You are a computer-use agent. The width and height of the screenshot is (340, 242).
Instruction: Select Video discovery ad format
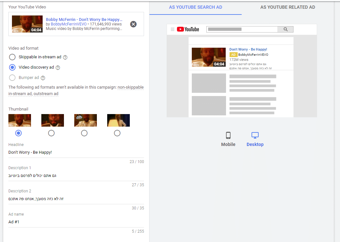pos(12,67)
